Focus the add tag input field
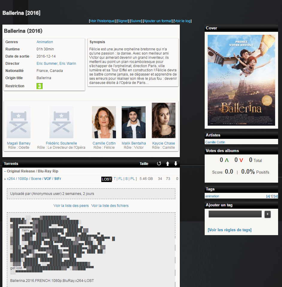 coord(235,214)
